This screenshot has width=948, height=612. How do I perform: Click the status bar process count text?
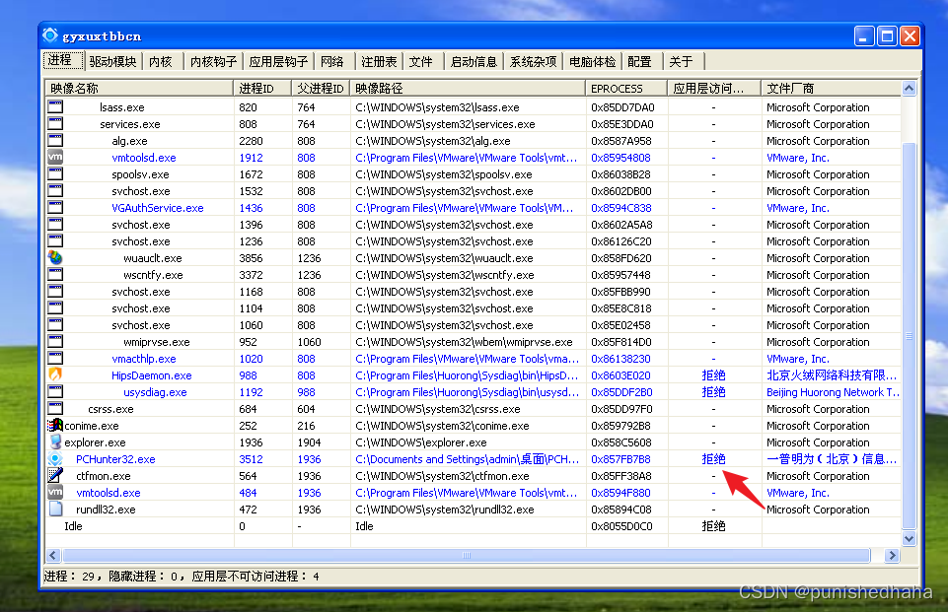(x=182, y=577)
